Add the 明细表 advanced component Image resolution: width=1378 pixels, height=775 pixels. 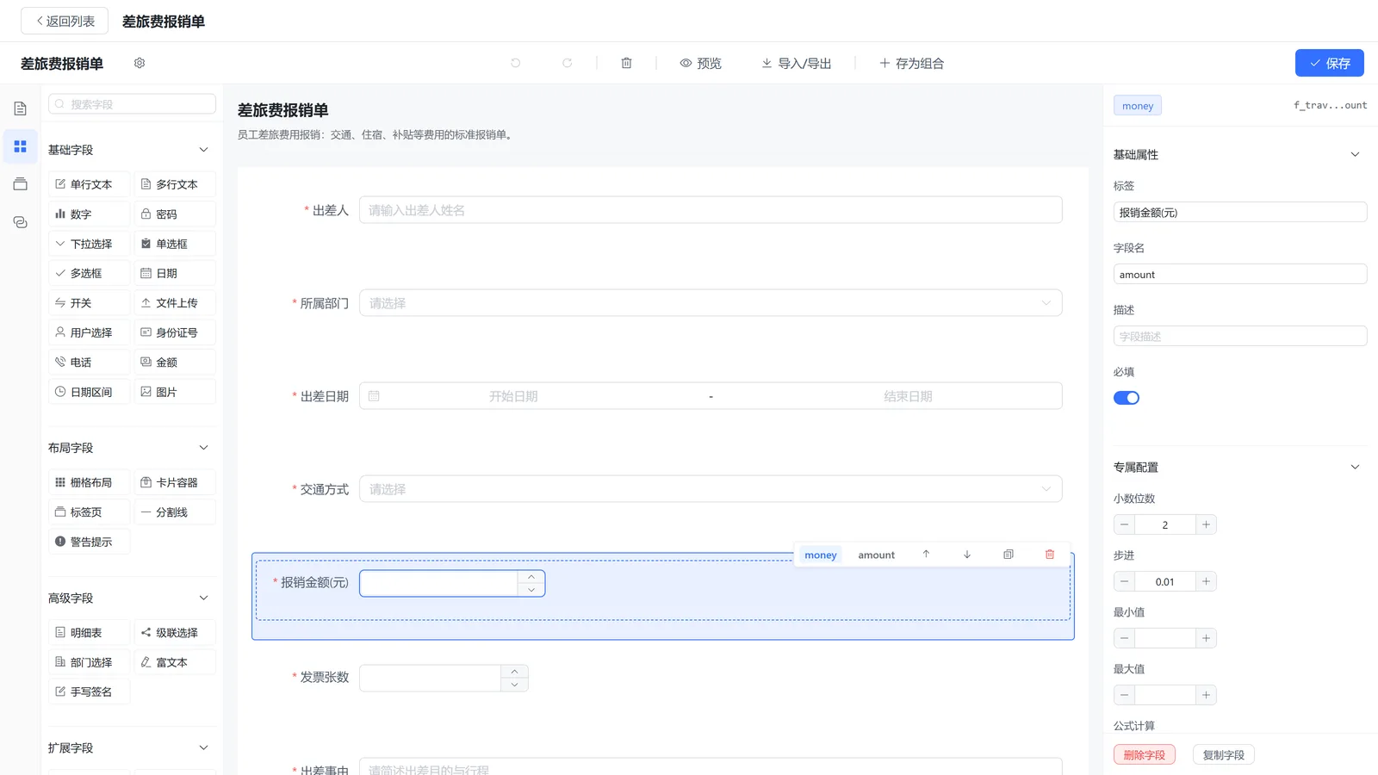pyautogui.click(x=90, y=633)
